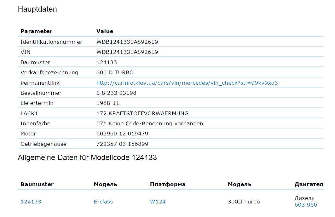
Task: Open the 603.960 engine link
Action: click(306, 205)
